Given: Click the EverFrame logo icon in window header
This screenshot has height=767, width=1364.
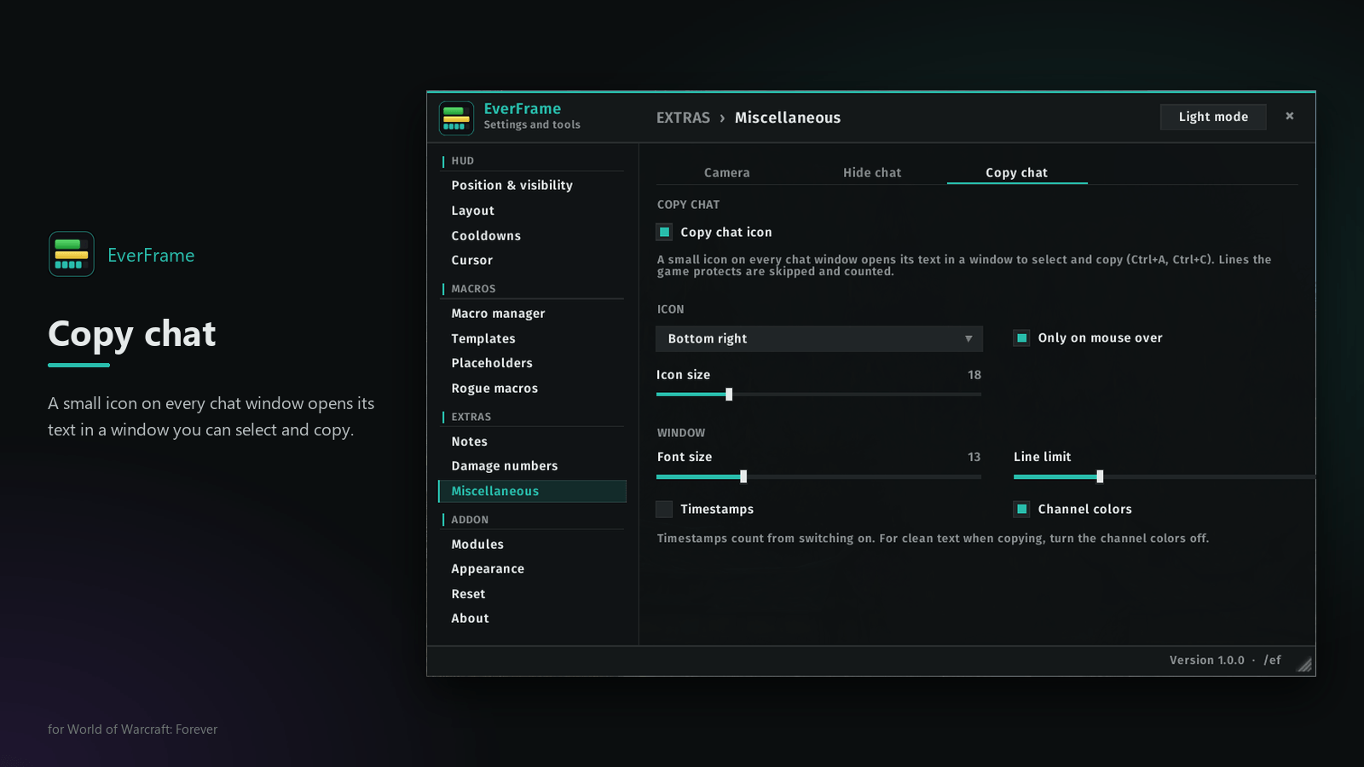Looking at the screenshot, I should pos(456,118).
